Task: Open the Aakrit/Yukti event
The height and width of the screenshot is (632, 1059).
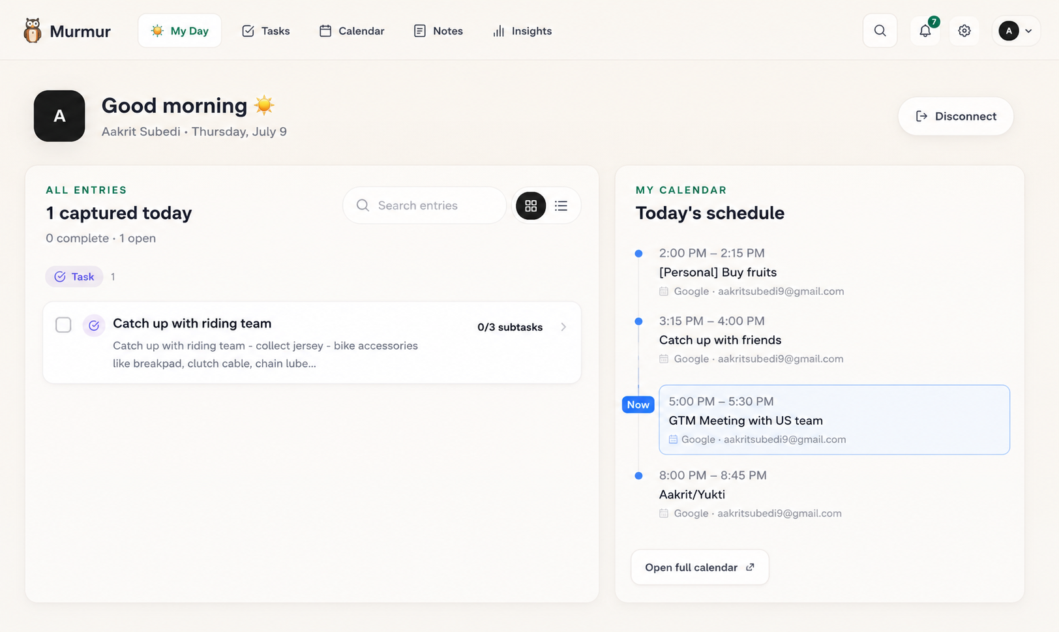Action: (692, 494)
